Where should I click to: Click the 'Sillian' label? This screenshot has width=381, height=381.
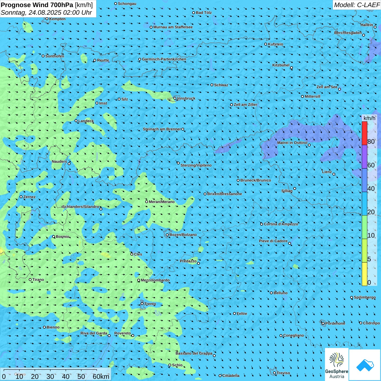[x=287, y=191]
